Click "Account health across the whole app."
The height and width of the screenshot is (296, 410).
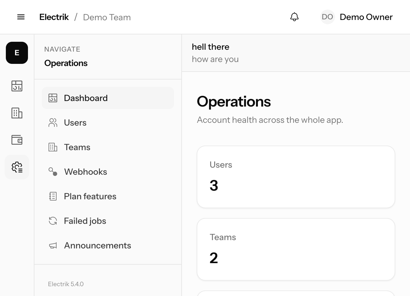pos(270,120)
